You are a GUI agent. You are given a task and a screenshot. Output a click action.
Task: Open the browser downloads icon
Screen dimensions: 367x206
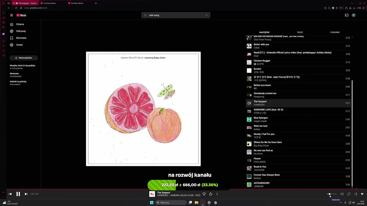pos(354,8)
